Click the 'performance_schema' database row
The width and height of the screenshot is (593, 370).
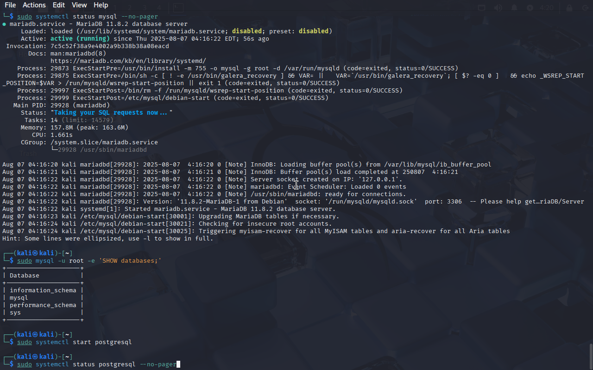(x=43, y=305)
